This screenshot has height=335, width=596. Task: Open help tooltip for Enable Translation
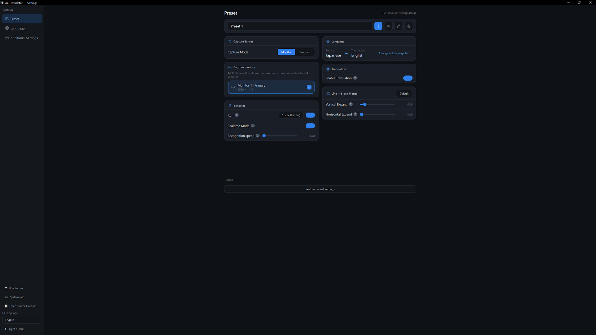pyautogui.click(x=355, y=78)
